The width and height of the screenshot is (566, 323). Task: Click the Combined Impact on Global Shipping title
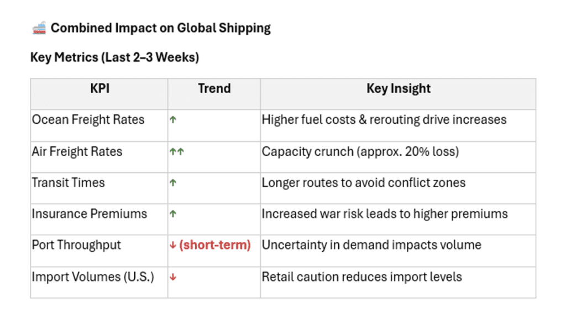coord(161,28)
